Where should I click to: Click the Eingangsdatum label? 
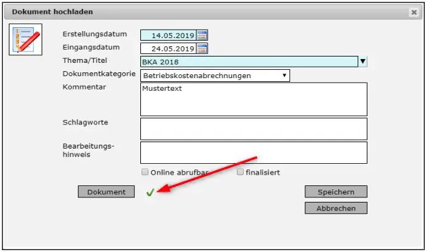pos(91,47)
